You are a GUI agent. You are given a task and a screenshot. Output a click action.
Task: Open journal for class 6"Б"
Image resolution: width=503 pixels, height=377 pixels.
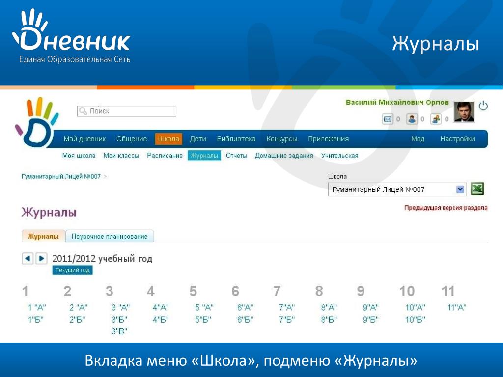click(x=246, y=319)
